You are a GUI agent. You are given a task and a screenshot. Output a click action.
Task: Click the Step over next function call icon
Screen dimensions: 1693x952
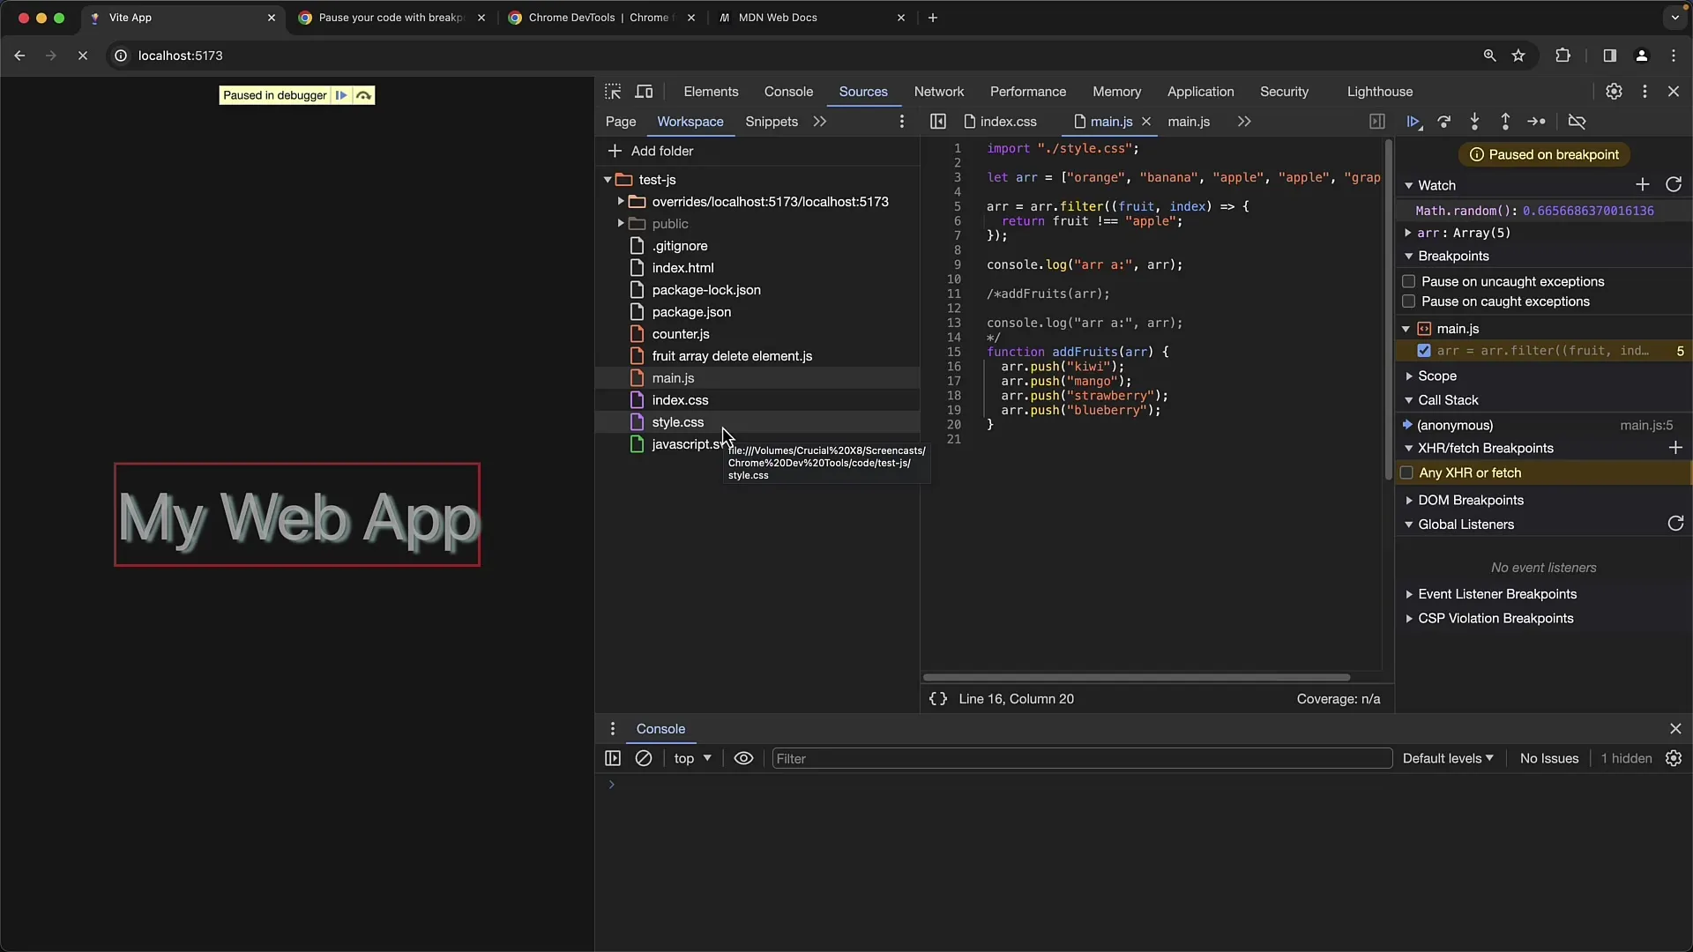tap(1444, 122)
